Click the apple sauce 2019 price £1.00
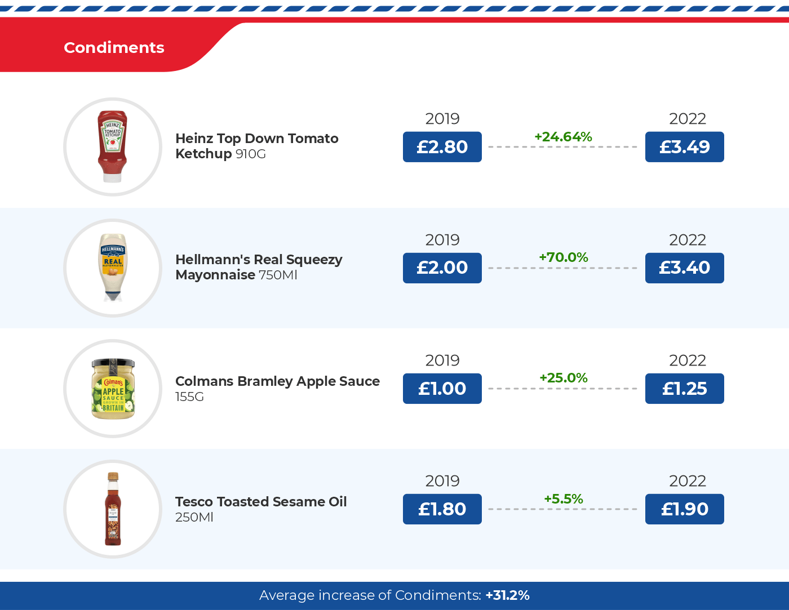Image resolution: width=789 pixels, height=610 pixels. point(442,389)
